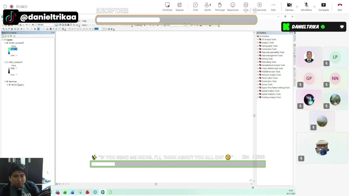This screenshot has width=349, height=196.
Task: Click the Full Extent globe icon
Action: (12, 29)
